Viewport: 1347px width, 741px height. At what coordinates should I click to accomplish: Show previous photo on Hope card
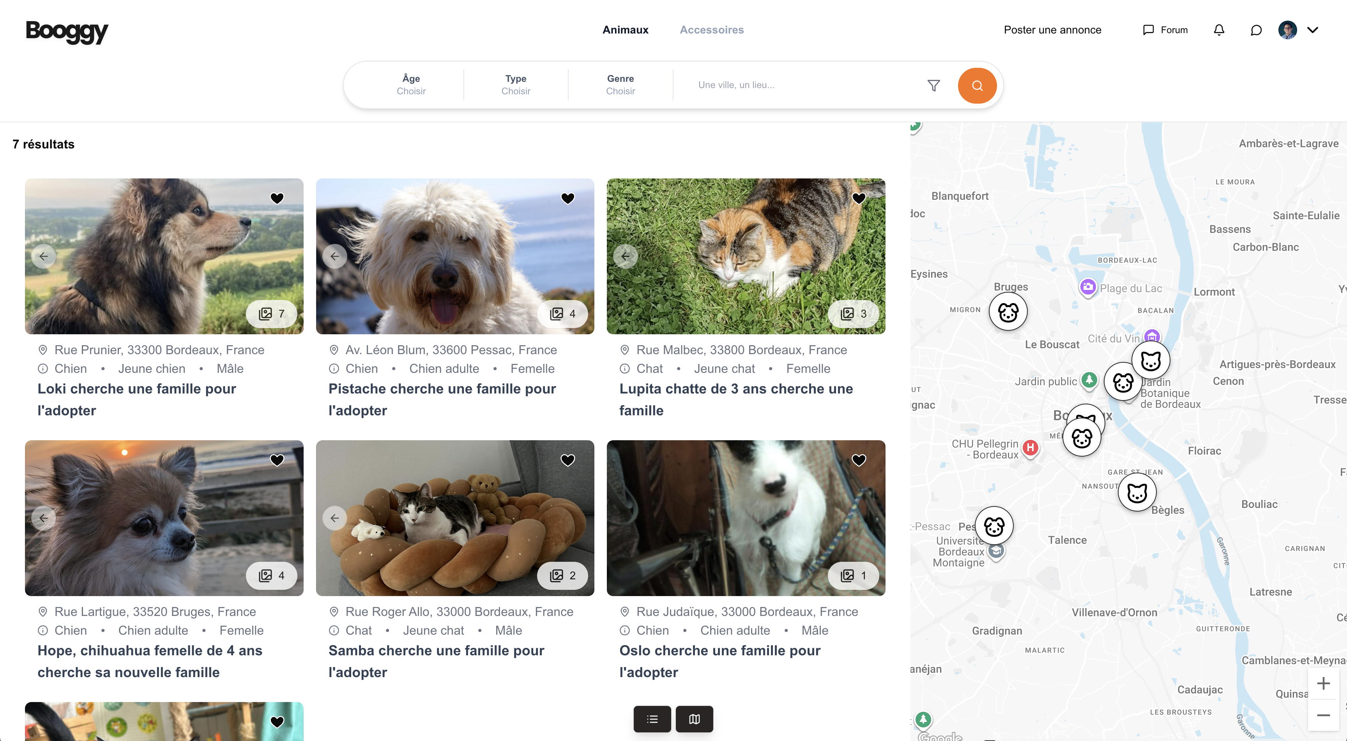coord(43,518)
